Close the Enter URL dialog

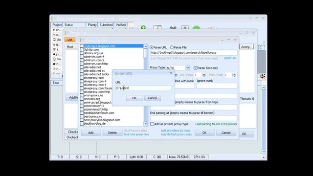[x=171, y=73]
